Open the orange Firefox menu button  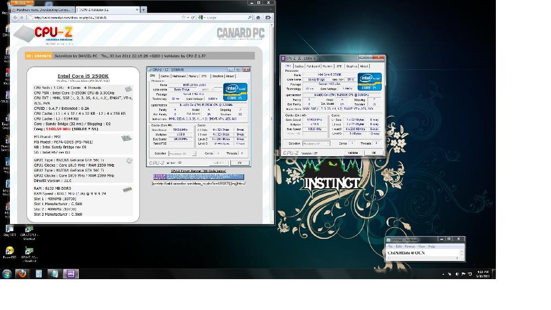pos(21,2)
